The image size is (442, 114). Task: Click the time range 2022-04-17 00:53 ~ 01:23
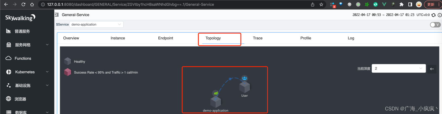click(383, 15)
